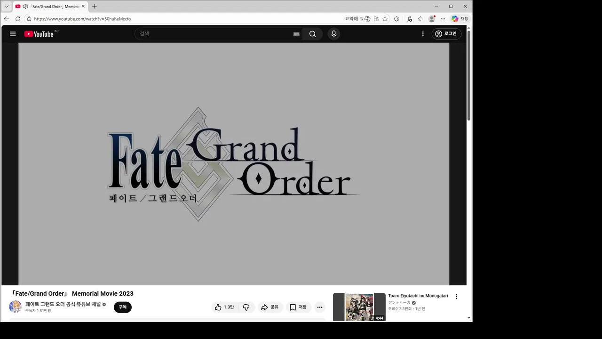Go to the YouTube home logo
Viewport: 602px width, 339px height.
(39, 34)
